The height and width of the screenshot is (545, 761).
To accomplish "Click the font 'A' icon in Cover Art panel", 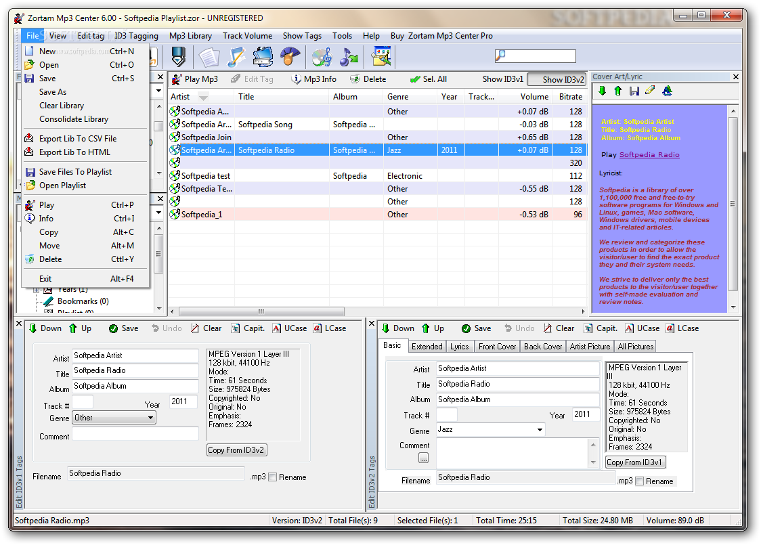I will tap(667, 91).
